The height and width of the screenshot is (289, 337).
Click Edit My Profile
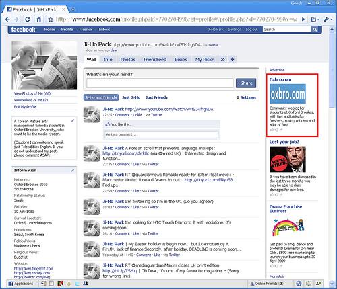click(x=25, y=107)
